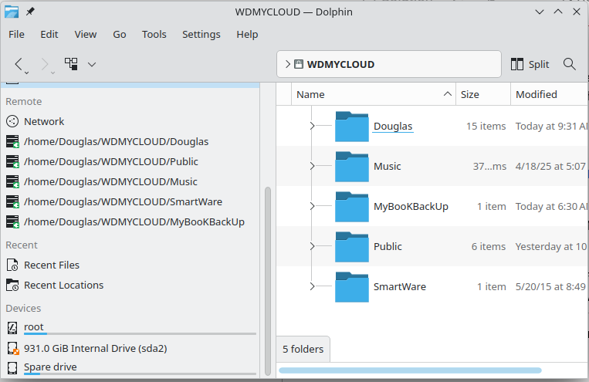Click the MyBooKBackUp folder name
Screen dimensions: 589x382
411,207
